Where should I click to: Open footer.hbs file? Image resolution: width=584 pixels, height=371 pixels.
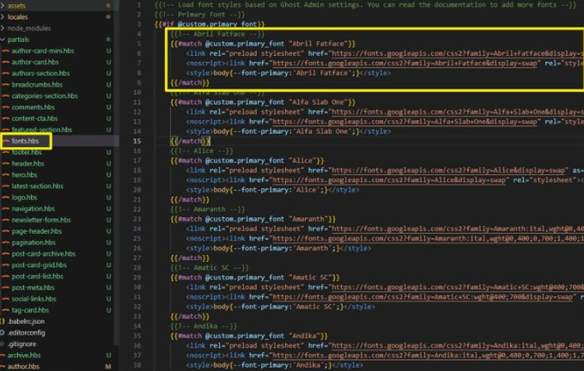click(x=27, y=152)
